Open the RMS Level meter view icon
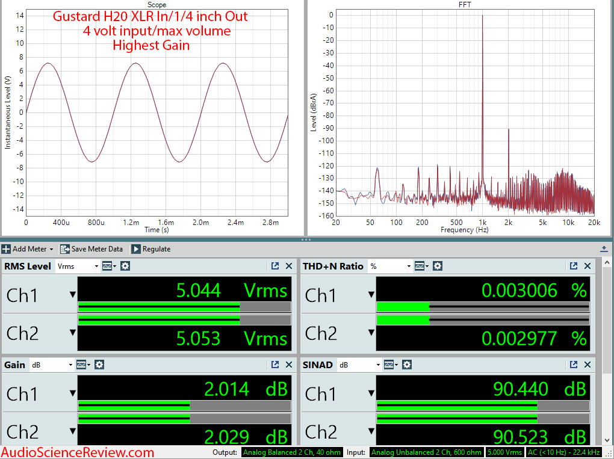Image resolution: width=614 pixels, height=459 pixels. click(x=109, y=266)
